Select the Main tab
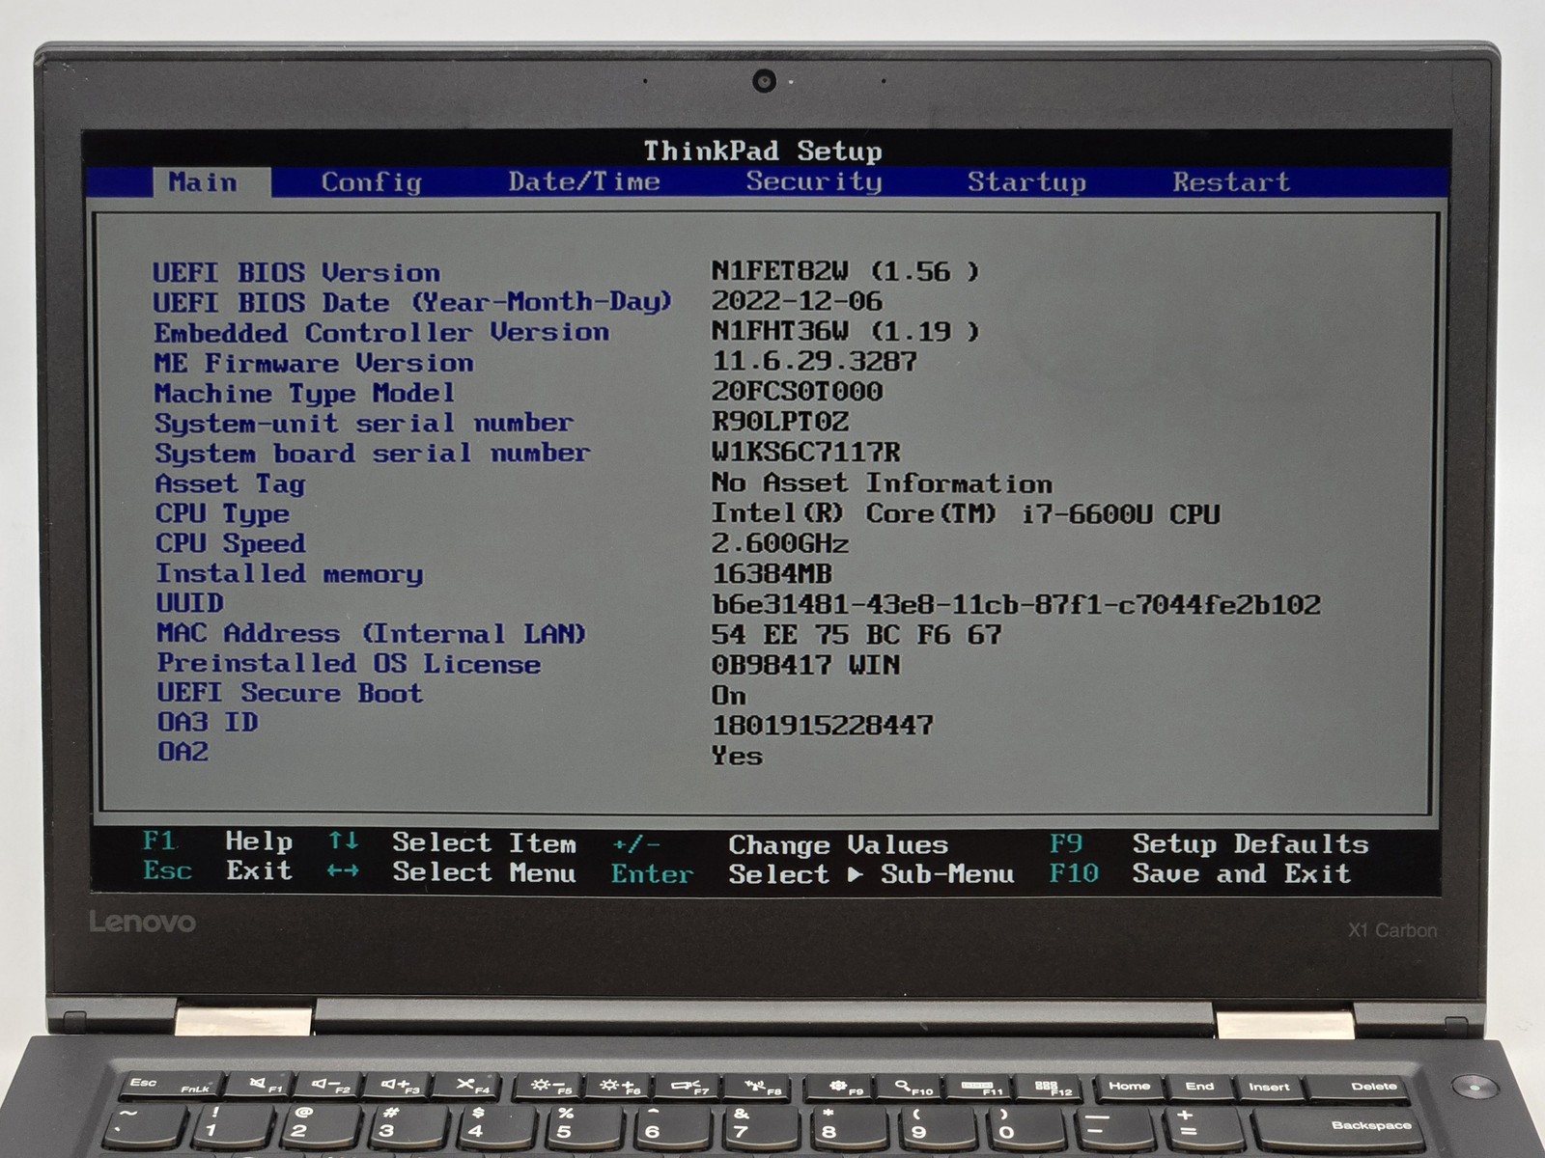 pyautogui.click(x=203, y=182)
